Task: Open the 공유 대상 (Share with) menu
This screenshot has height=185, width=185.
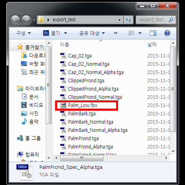Action: click(92, 33)
